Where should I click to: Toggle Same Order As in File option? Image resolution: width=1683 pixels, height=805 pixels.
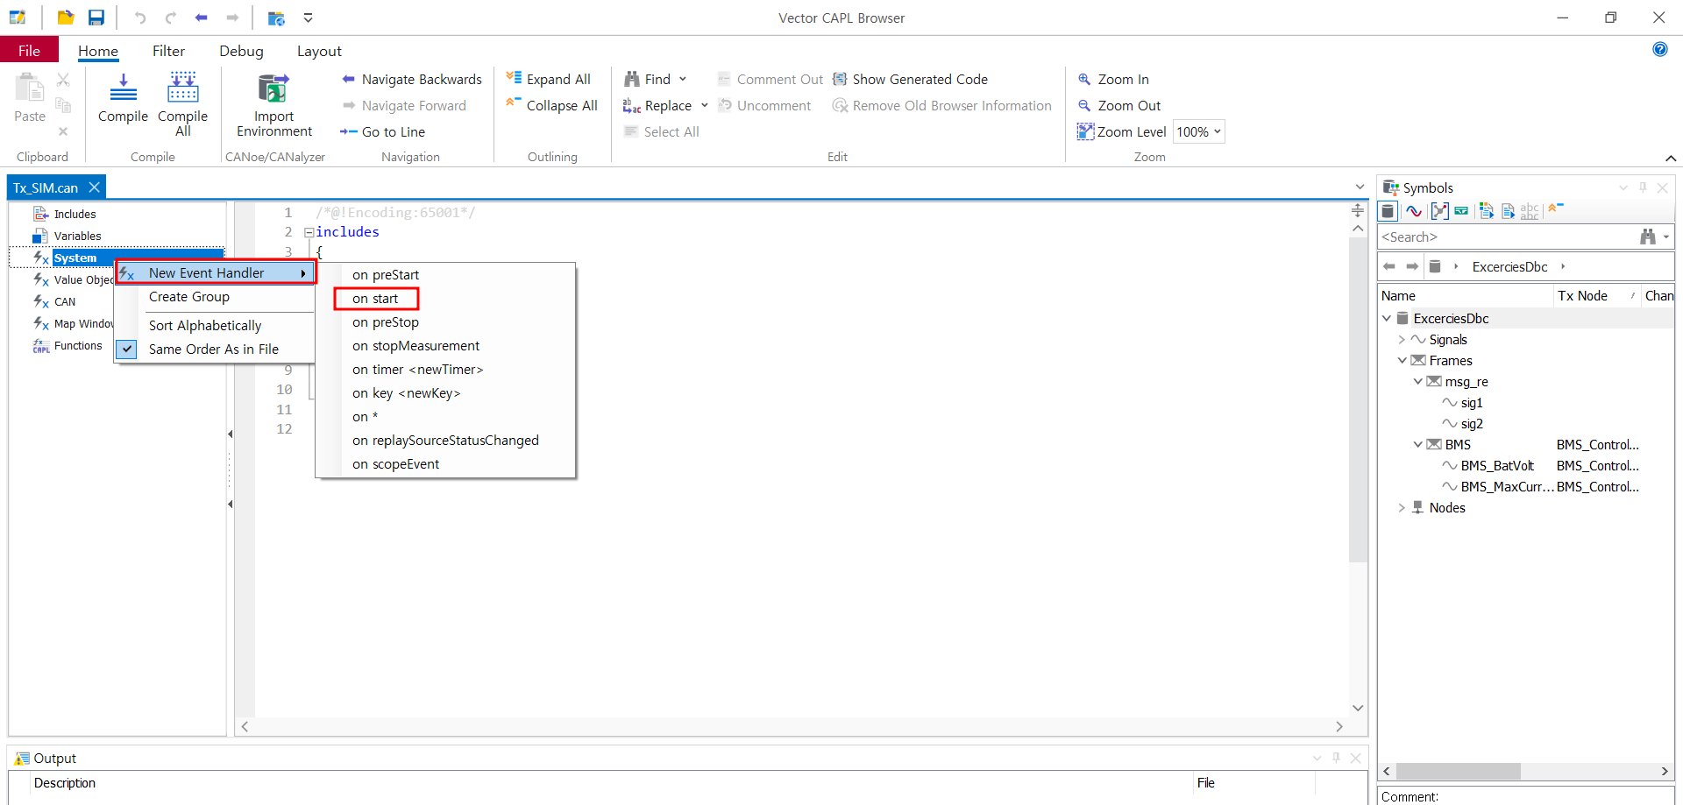[x=214, y=349]
